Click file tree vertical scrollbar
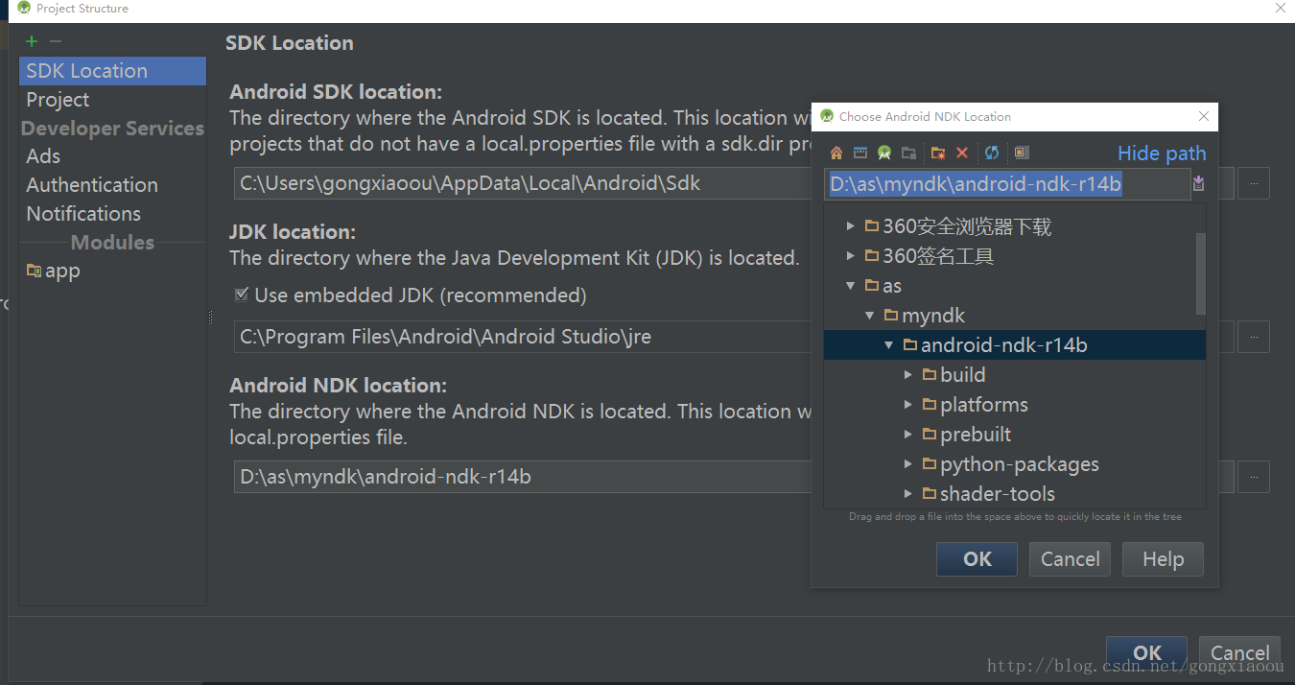This screenshot has height=685, width=1295. point(1200,273)
